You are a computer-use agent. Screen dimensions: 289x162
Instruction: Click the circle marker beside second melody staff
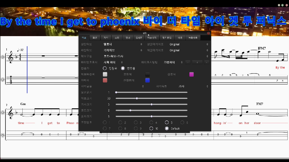3,112
